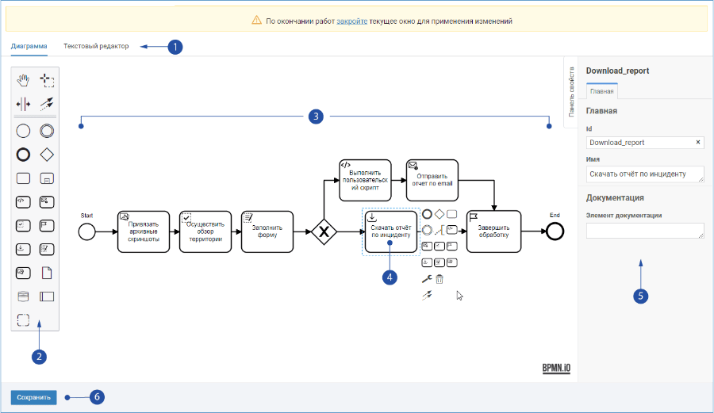Activate the hand tool in palette

pyautogui.click(x=23, y=80)
